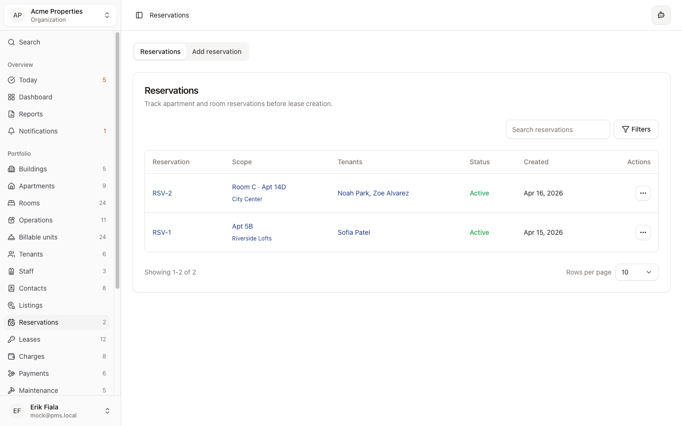This screenshot has width=682, height=426.
Task: Open the Acme Properties organization switcher
Action: [x=60, y=15]
